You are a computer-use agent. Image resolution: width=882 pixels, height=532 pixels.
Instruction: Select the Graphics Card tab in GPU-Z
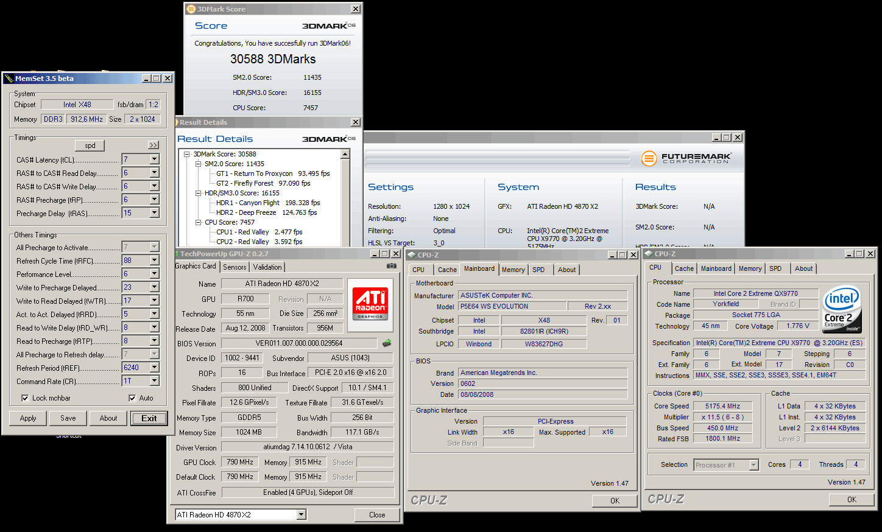(x=196, y=266)
